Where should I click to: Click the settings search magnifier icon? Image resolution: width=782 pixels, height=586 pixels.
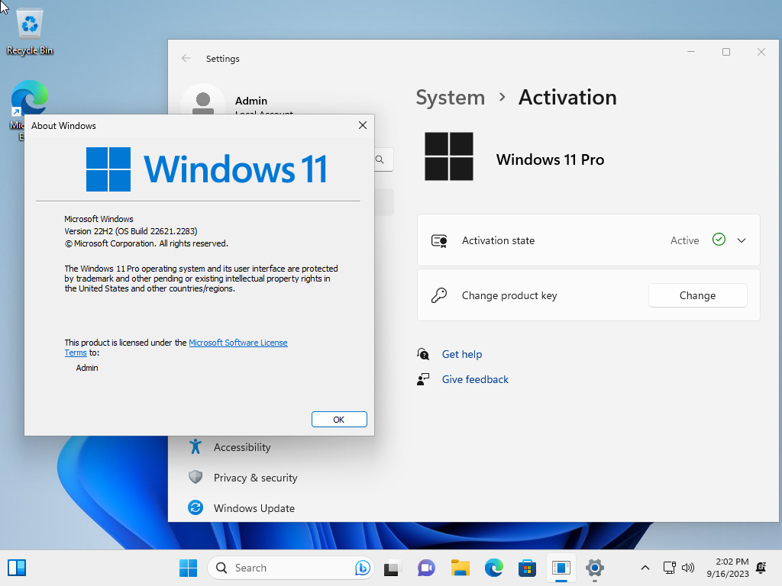pyautogui.click(x=380, y=159)
